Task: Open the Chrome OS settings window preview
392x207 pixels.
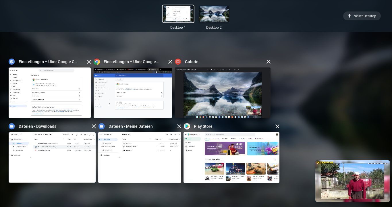Action: click(x=50, y=93)
